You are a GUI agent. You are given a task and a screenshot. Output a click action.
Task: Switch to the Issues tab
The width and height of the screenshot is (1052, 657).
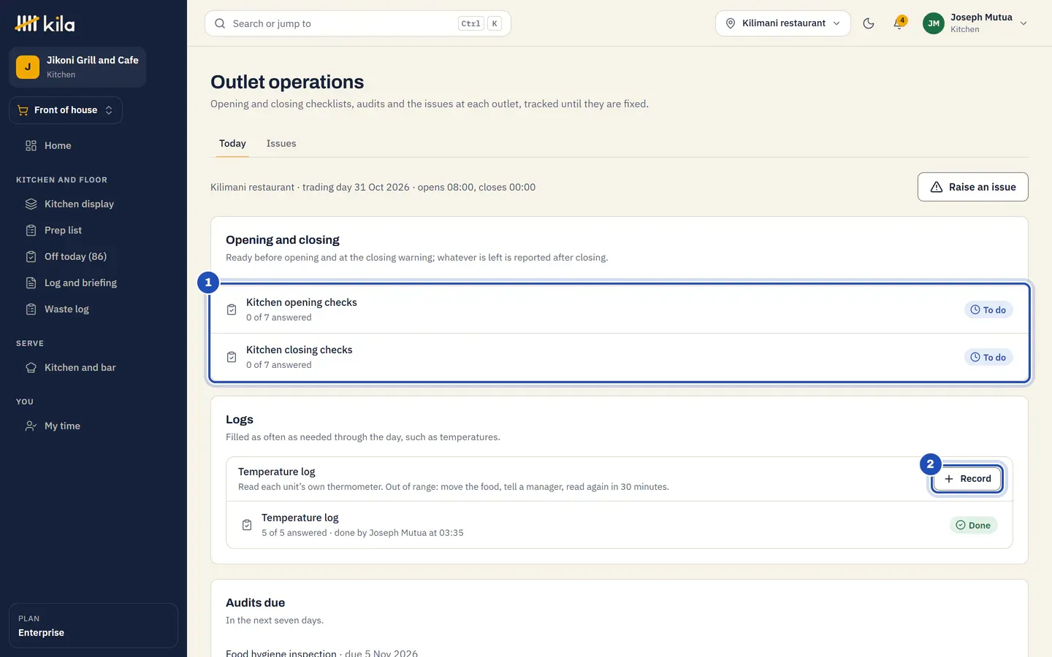(281, 143)
